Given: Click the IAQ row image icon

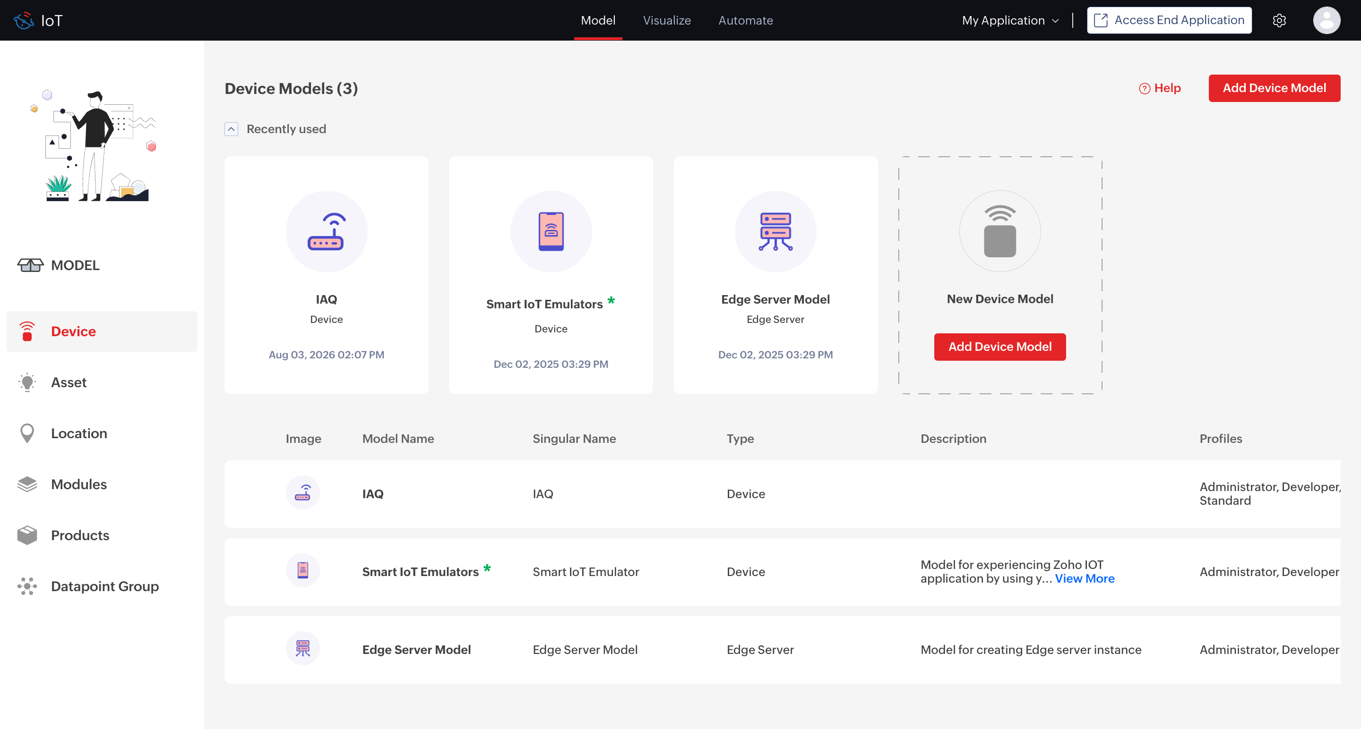Looking at the screenshot, I should (303, 493).
